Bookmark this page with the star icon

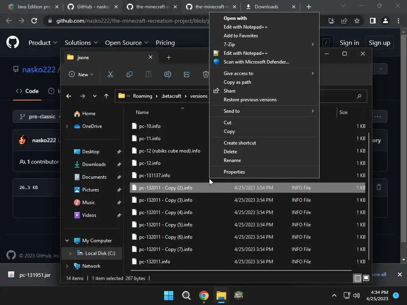pyautogui.click(x=357, y=21)
